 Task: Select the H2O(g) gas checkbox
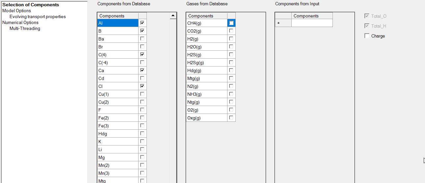[x=231, y=46]
